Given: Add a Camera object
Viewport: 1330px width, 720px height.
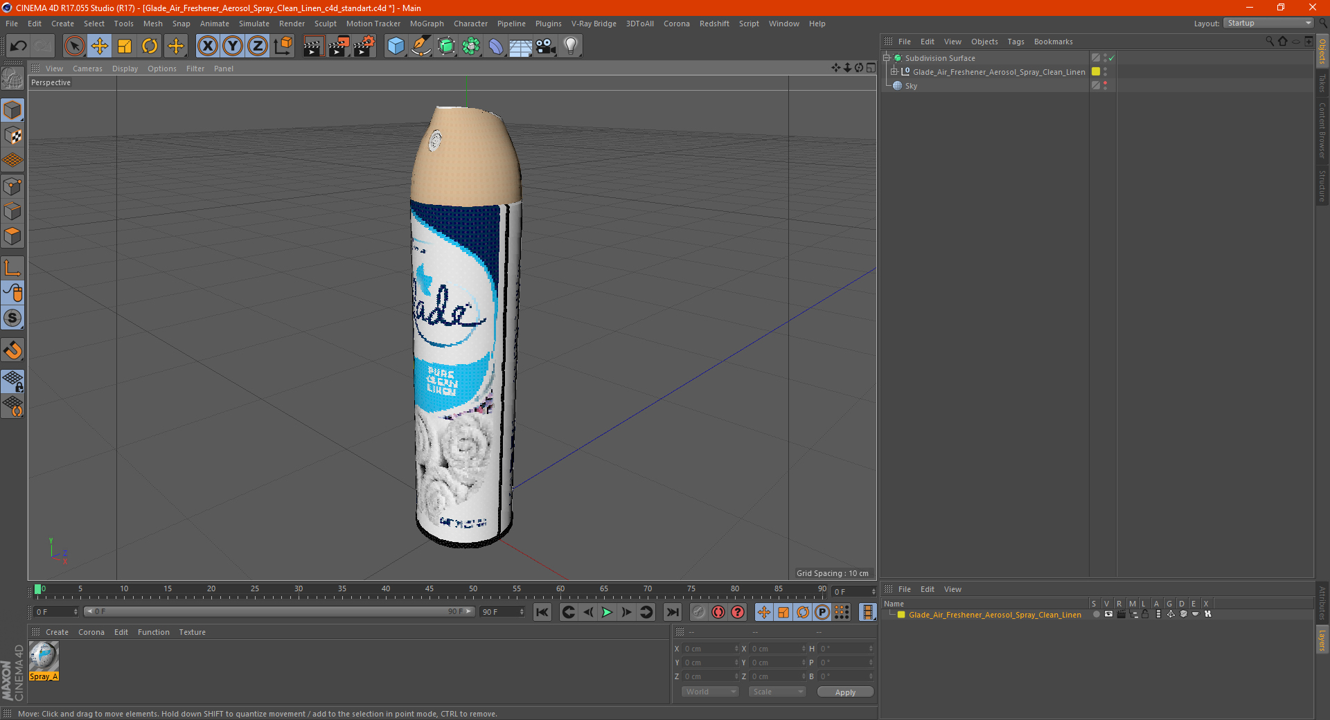Looking at the screenshot, I should (546, 46).
